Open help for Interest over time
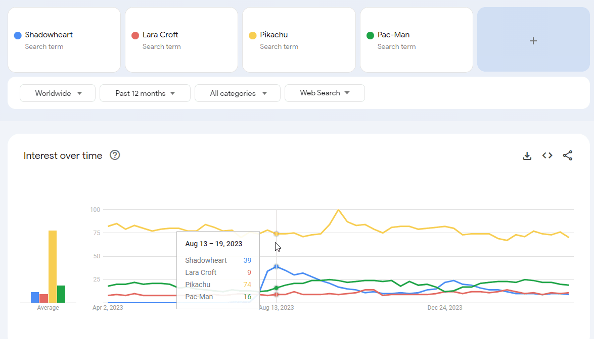 click(115, 155)
